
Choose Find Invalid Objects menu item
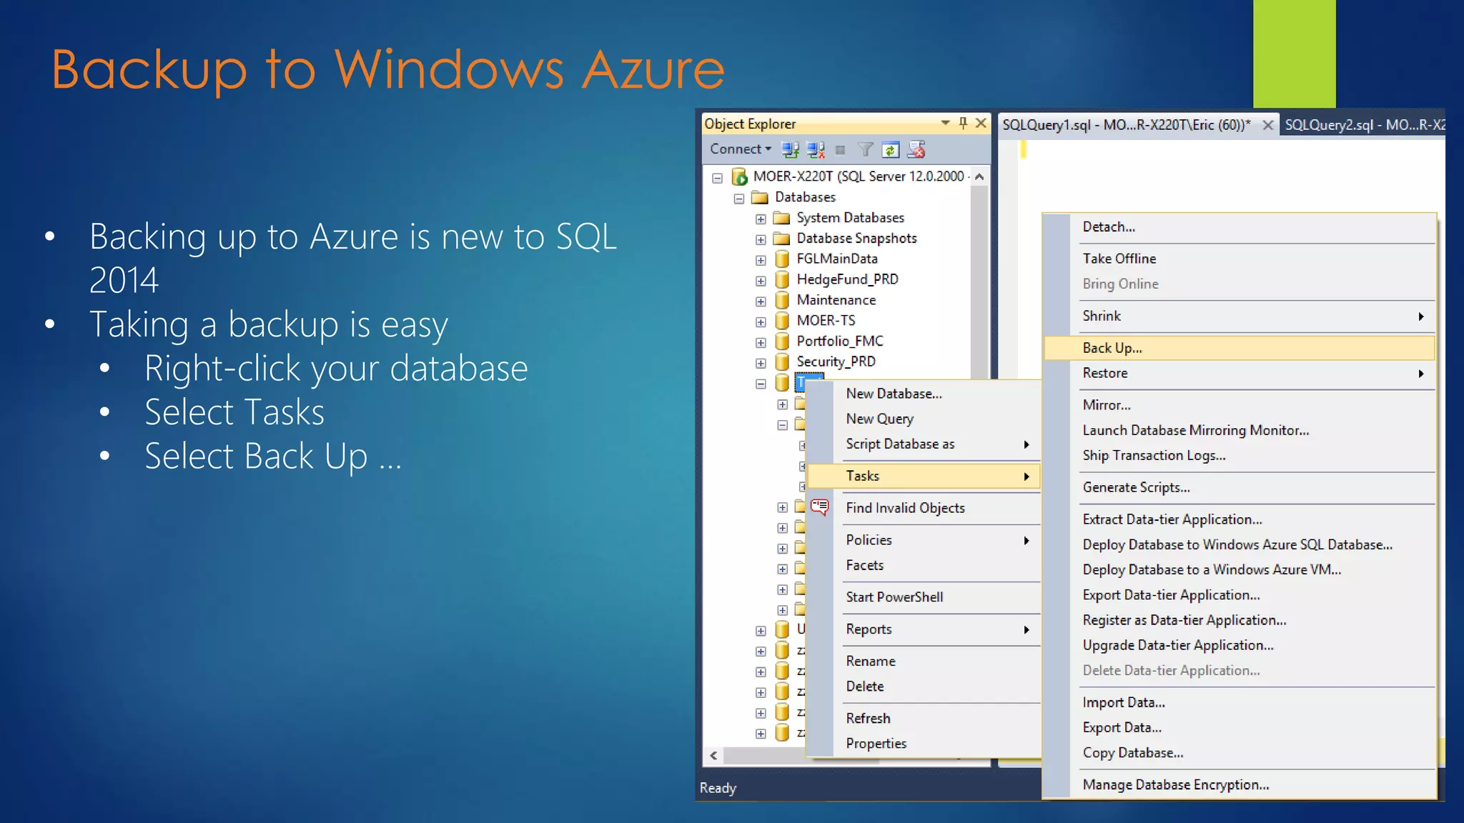click(923, 508)
